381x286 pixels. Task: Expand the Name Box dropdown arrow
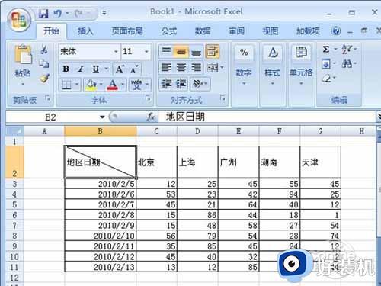(102, 117)
